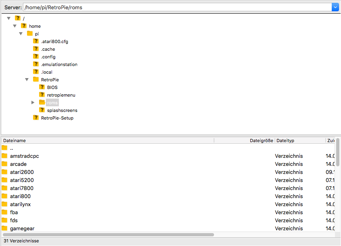Click the question-mark icon beside BIOS
Image resolution: width=341 pixels, height=246 pixels.
[42, 87]
